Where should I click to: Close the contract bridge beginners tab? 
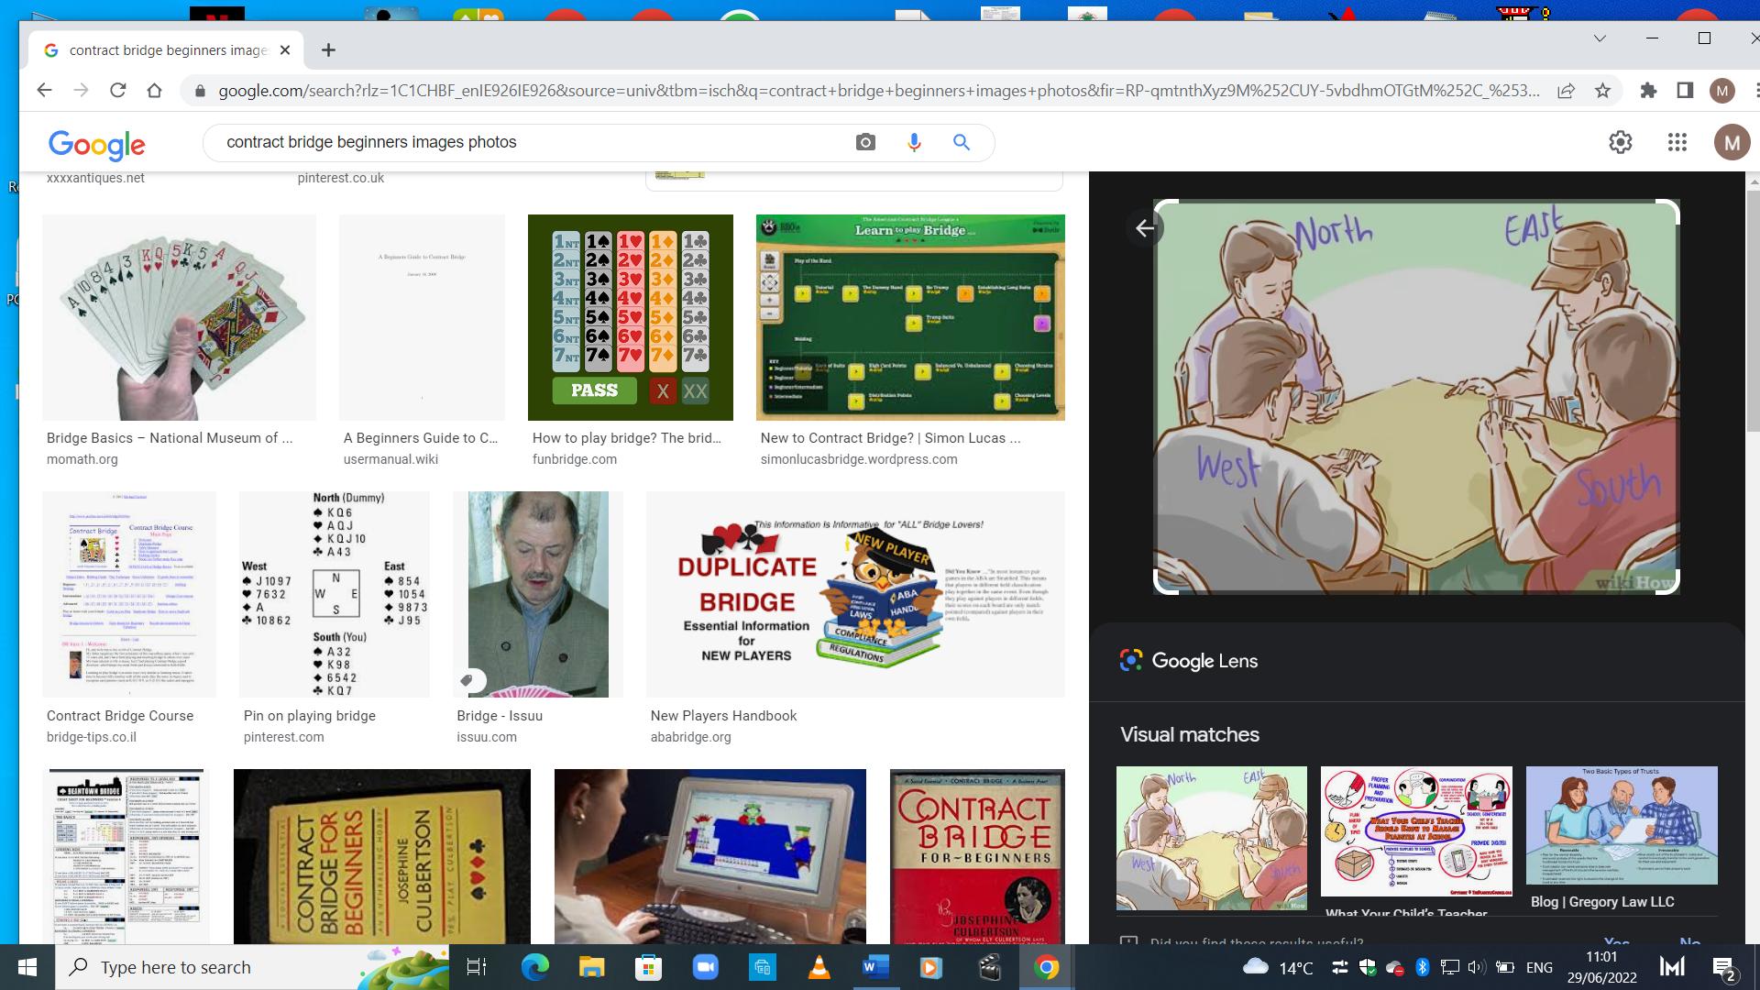point(284,50)
